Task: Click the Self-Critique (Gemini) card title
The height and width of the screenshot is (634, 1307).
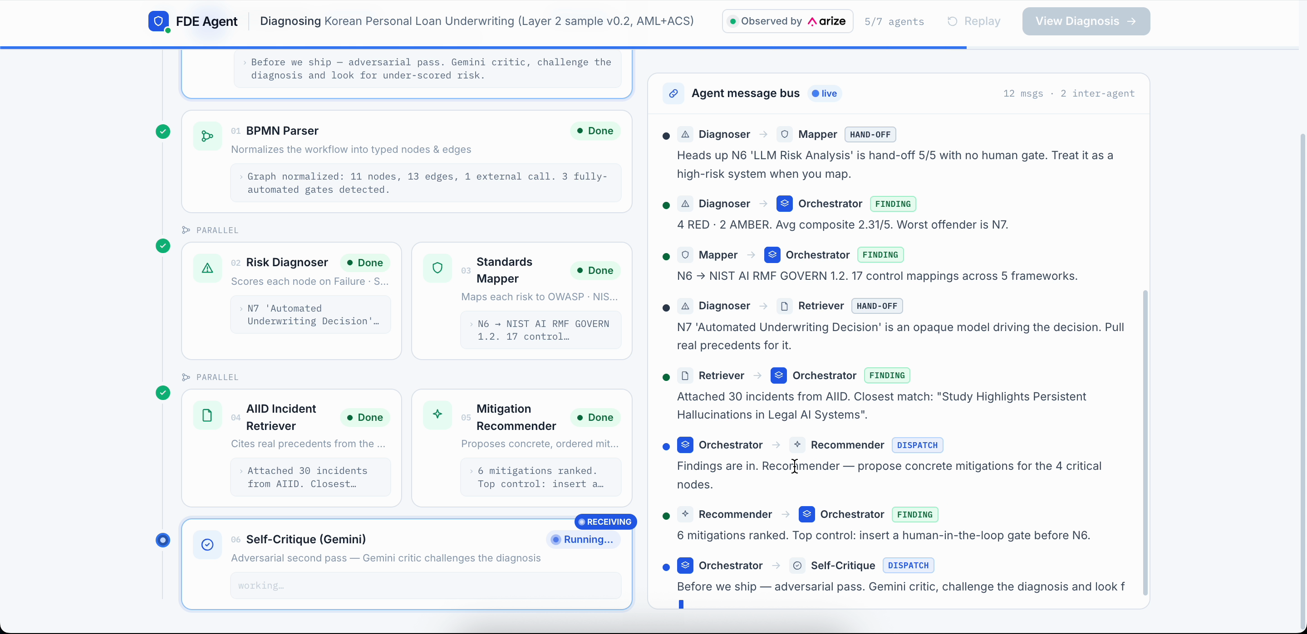Action: (305, 539)
